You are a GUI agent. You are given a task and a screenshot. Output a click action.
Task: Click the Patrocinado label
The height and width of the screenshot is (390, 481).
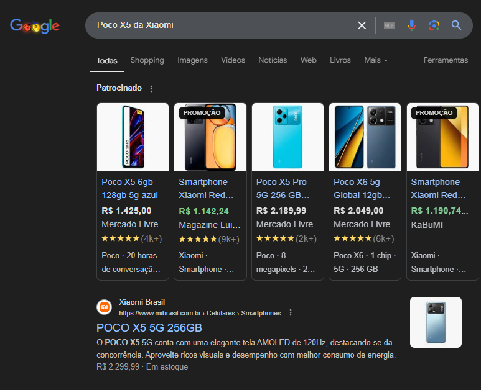[x=119, y=88]
